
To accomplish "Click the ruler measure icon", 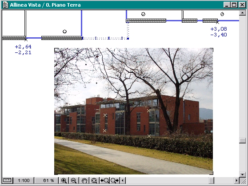I will point(7,180).
